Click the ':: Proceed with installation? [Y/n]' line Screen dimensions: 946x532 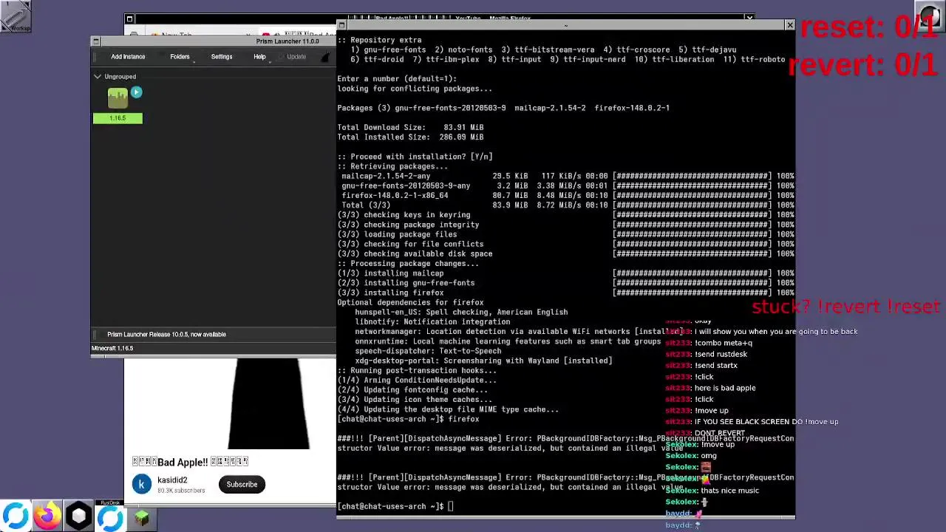[x=415, y=157]
